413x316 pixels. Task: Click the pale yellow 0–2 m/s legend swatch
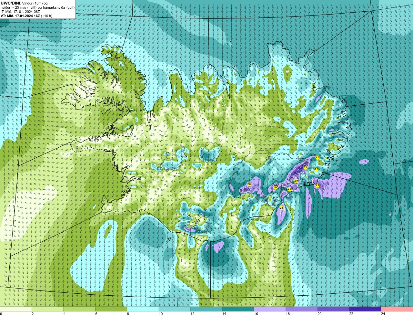[16, 309]
